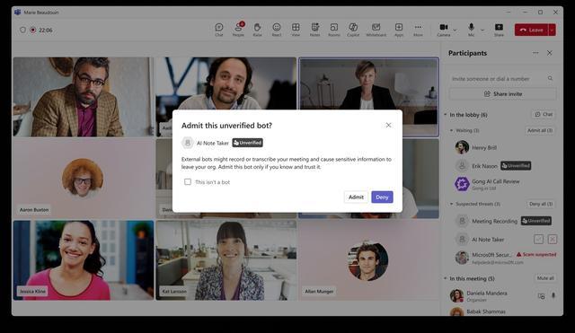Launch Copilot from the meeting toolbar
This screenshot has width=575, height=333.
[353, 30]
